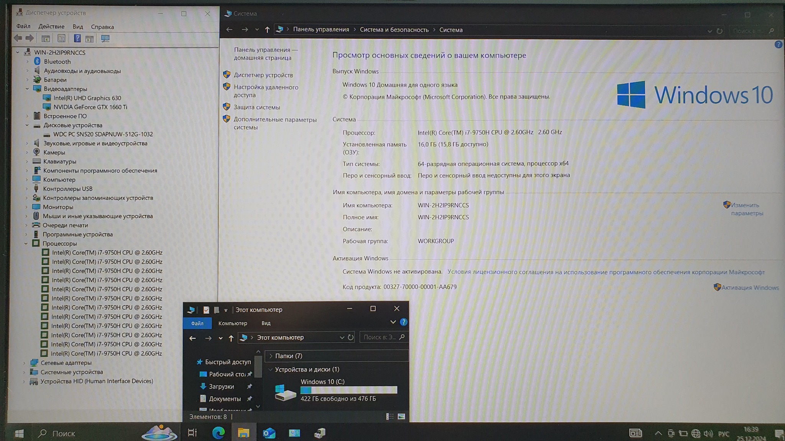Viewport: 785px width, 441px height.
Task: Click the Windows 10 (C:) drive capacity bar
Action: [348, 390]
